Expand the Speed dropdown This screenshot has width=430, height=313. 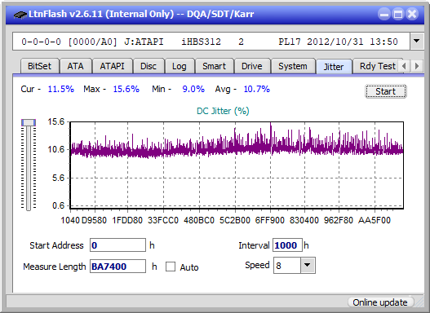[x=308, y=265]
